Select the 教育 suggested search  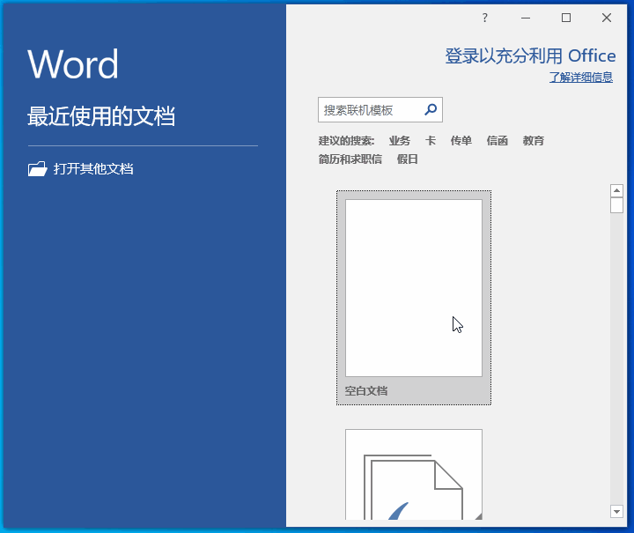click(534, 141)
